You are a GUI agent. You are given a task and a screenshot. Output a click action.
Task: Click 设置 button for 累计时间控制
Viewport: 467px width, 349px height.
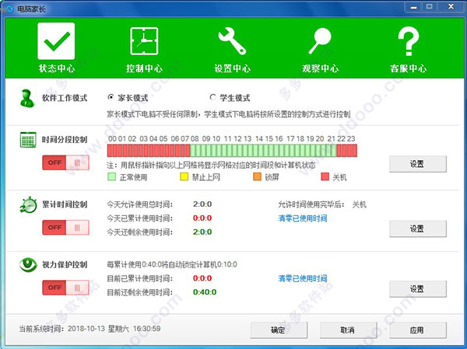point(416,229)
